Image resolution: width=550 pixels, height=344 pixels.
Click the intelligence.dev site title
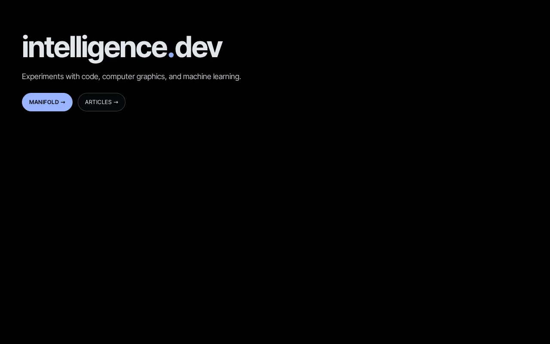click(x=122, y=48)
